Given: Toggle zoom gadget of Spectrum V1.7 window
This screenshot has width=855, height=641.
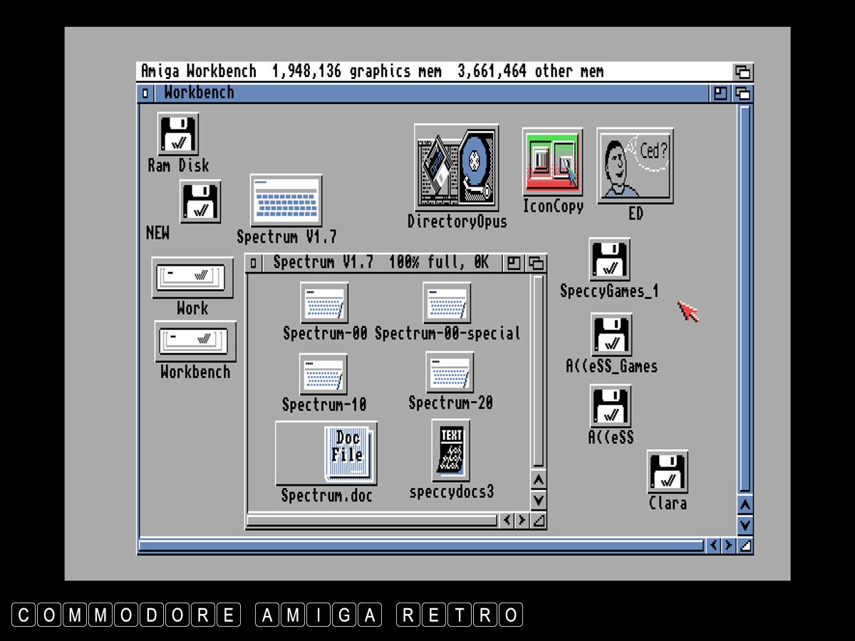Looking at the screenshot, I should pos(514,264).
